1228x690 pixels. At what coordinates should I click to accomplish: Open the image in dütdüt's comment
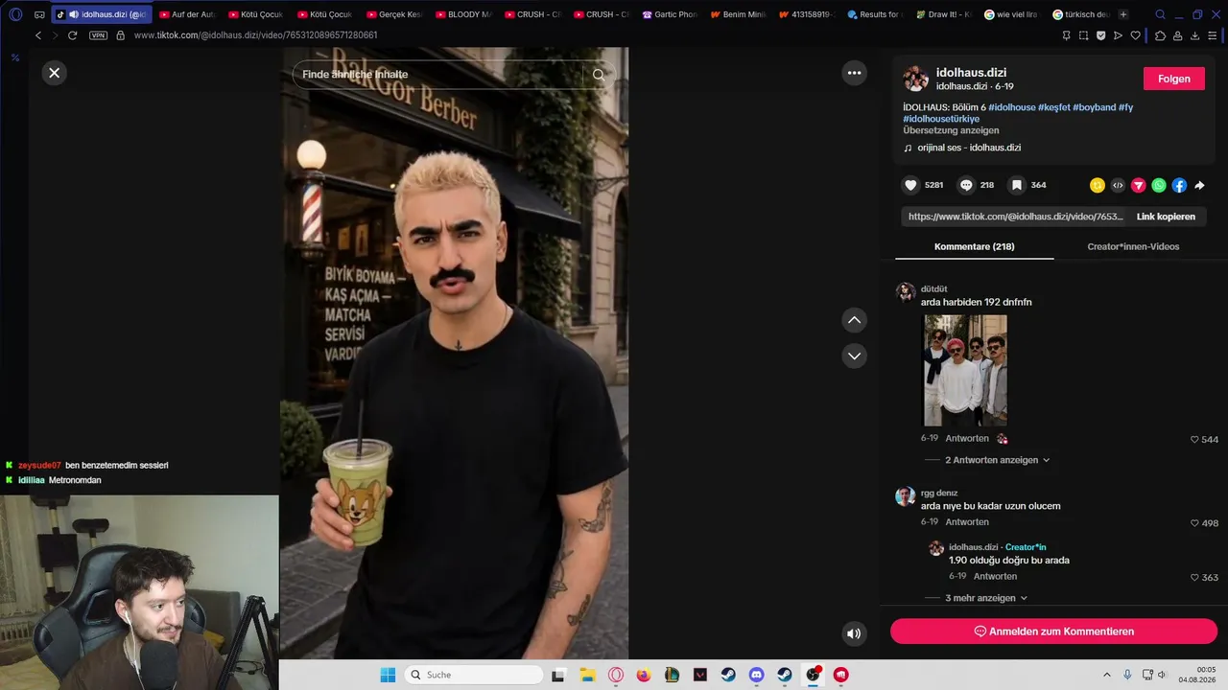[x=965, y=370]
